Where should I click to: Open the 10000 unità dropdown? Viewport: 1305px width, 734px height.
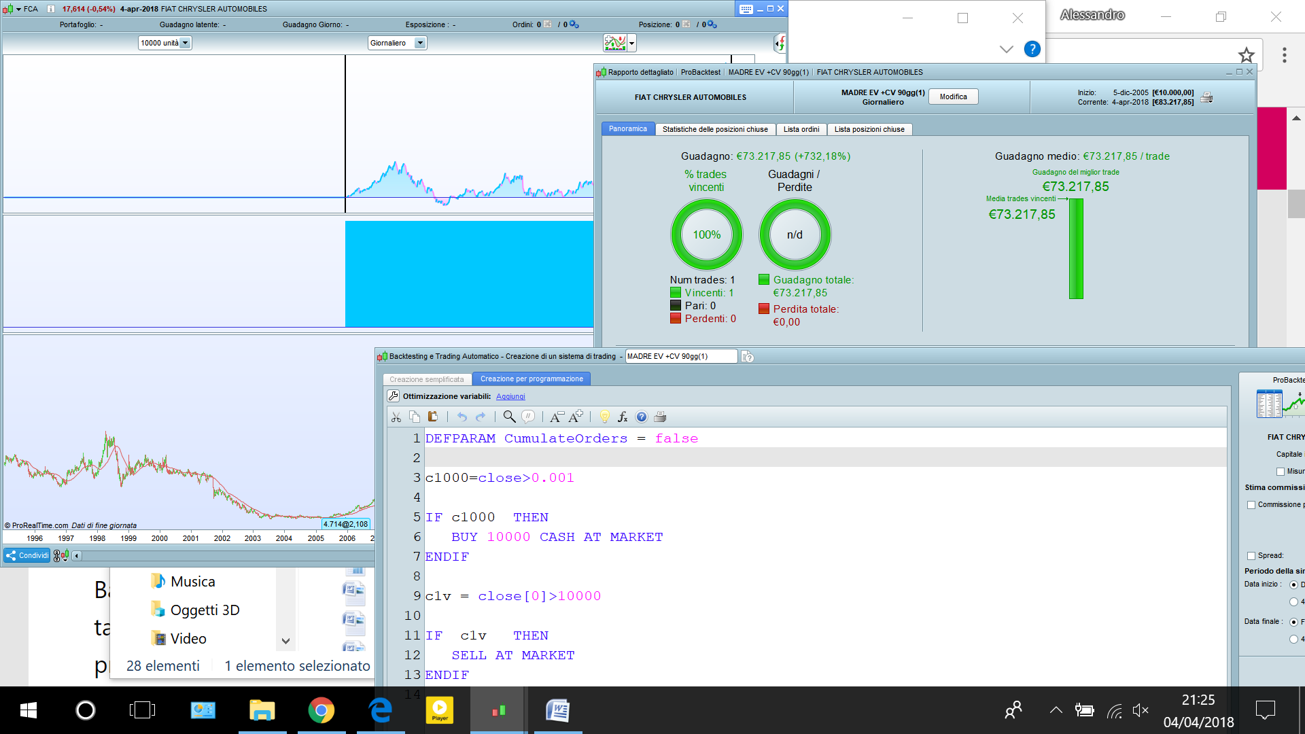[x=185, y=43]
